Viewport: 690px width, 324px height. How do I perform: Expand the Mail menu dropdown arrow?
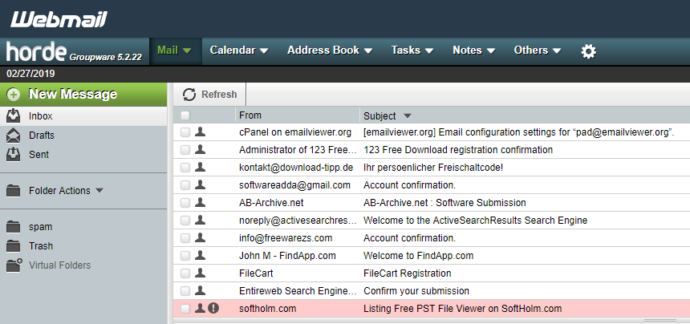tap(187, 51)
